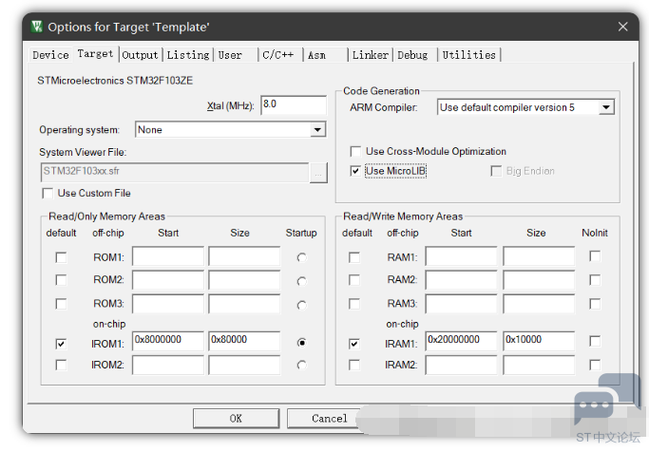
Task: Check the ROM1 default checkbox
Action: coord(61,257)
